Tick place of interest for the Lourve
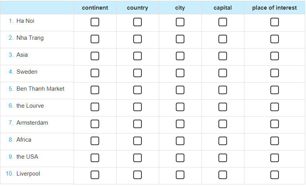Viewport: 306px width, 186px height. point(275,107)
